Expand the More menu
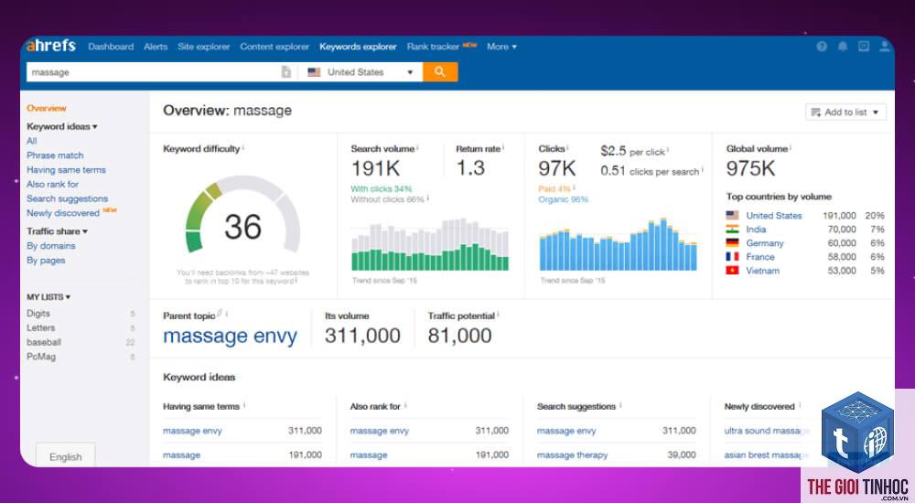This screenshot has width=915, height=503. tap(501, 47)
